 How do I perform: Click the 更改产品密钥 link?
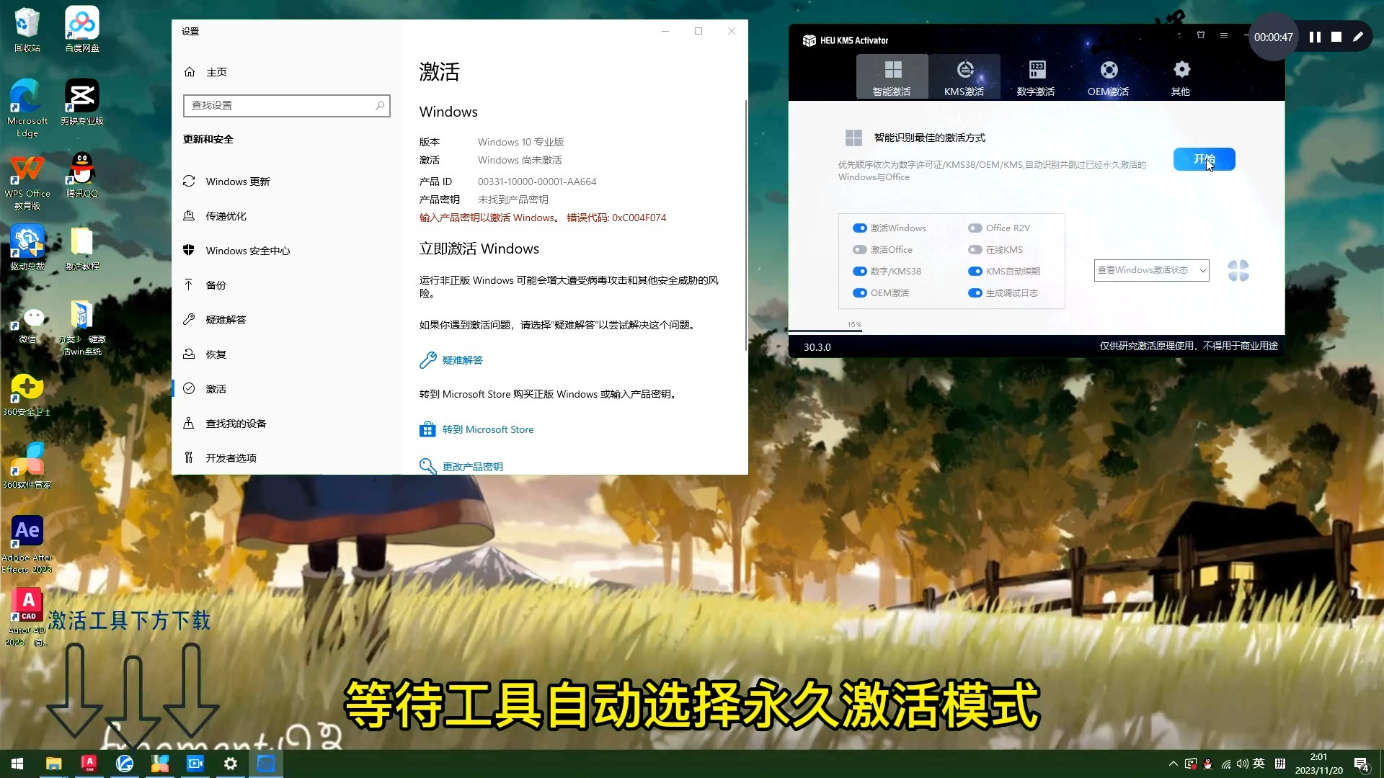coord(472,467)
